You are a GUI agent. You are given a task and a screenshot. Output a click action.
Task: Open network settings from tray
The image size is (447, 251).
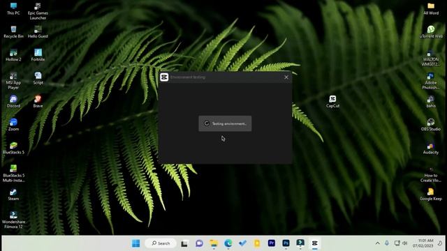click(x=397, y=243)
